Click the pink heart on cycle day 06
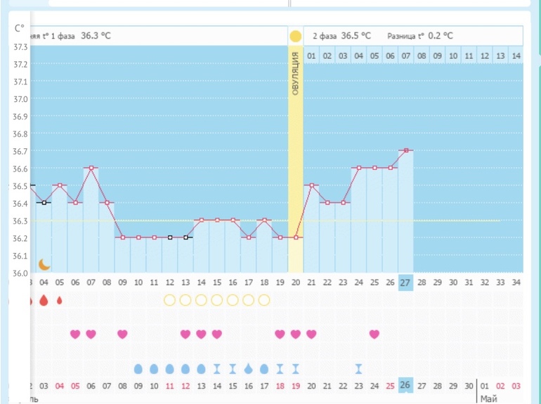The width and height of the screenshot is (541, 404). (75, 334)
